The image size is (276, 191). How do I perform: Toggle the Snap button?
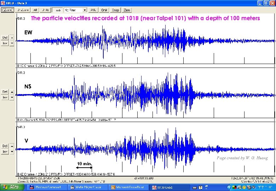point(115,10)
